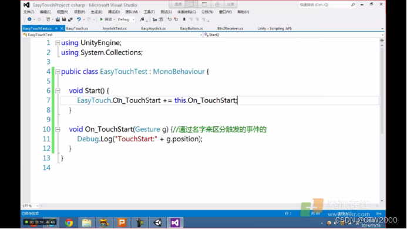
Task: Click the "TouchStart:" string literal on line 11
Action: (x=136, y=139)
